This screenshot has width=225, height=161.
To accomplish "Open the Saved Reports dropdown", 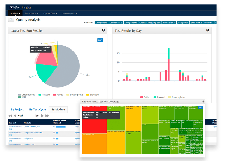I will [x=70, y=13].
